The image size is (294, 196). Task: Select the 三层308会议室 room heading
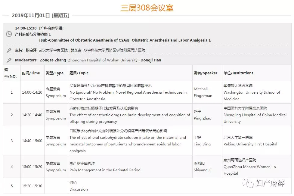click(x=147, y=8)
